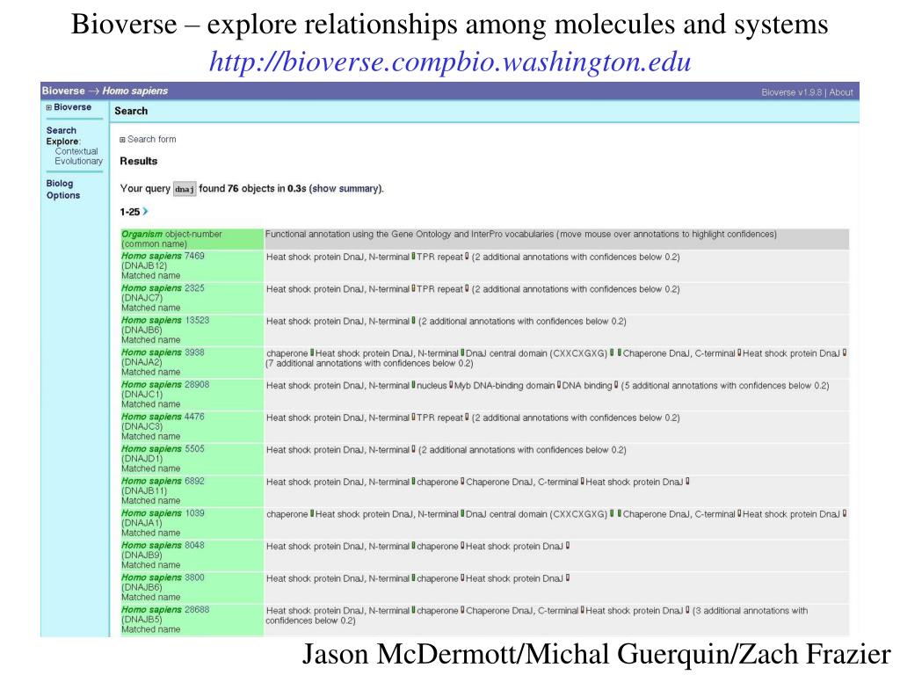The width and height of the screenshot is (900, 675).
Task: Click Myb DNA-binding domain annotation
Action: (504, 386)
